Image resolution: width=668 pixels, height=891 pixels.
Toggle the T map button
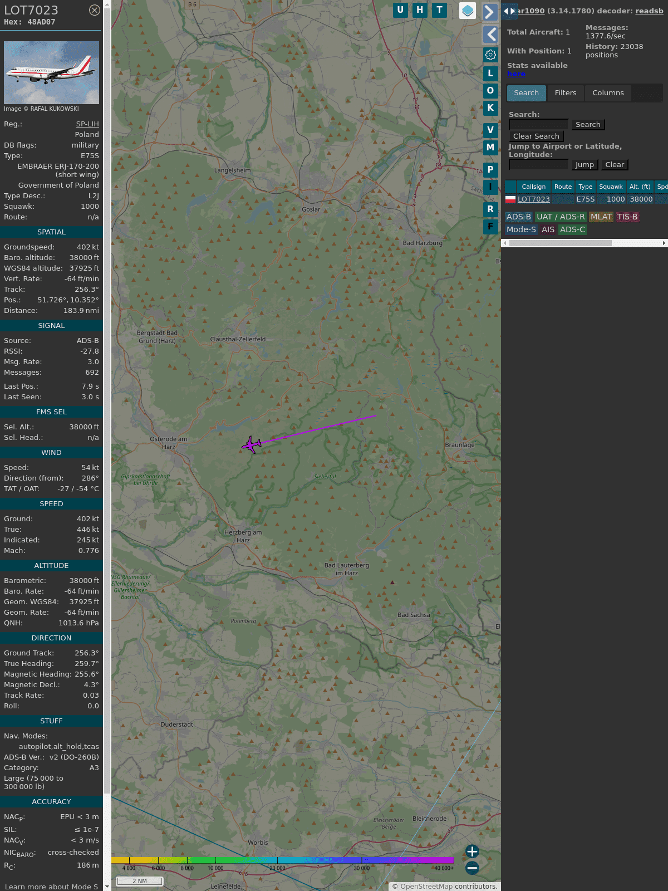pyautogui.click(x=440, y=10)
